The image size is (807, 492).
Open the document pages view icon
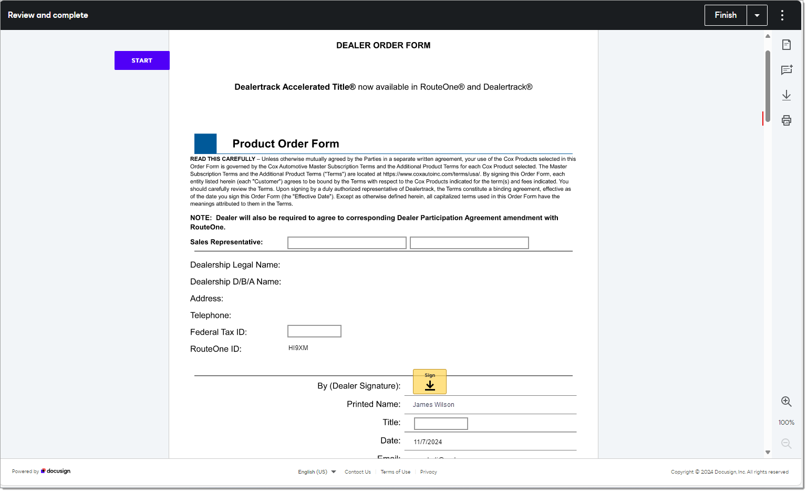787,45
